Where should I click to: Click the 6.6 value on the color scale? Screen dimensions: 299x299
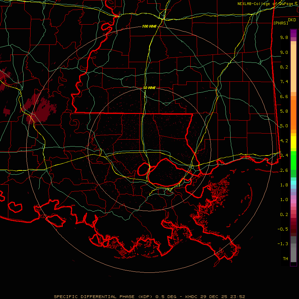[x=284, y=96]
